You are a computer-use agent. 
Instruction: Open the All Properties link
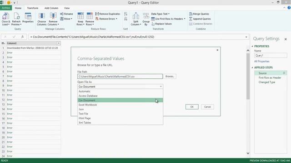[262, 62]
